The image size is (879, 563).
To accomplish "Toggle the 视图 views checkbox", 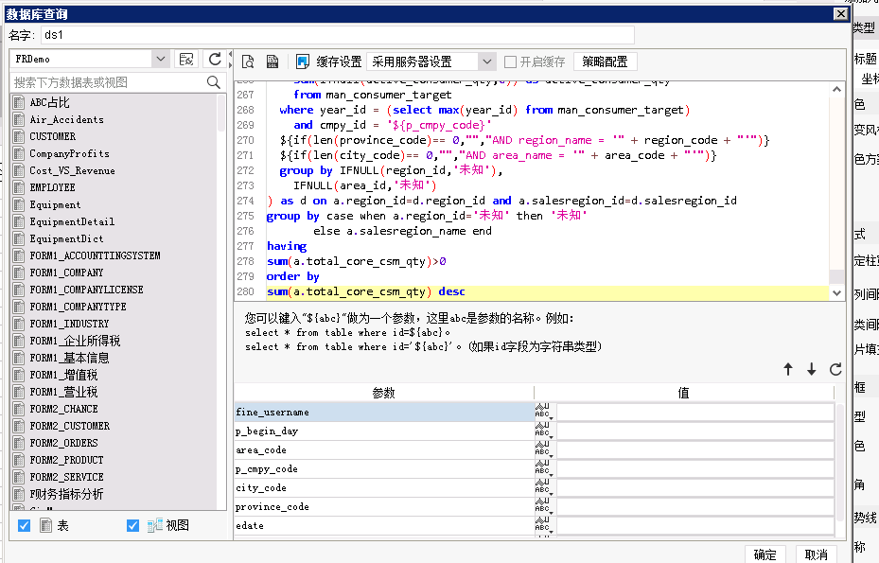I will click(132, 525).
